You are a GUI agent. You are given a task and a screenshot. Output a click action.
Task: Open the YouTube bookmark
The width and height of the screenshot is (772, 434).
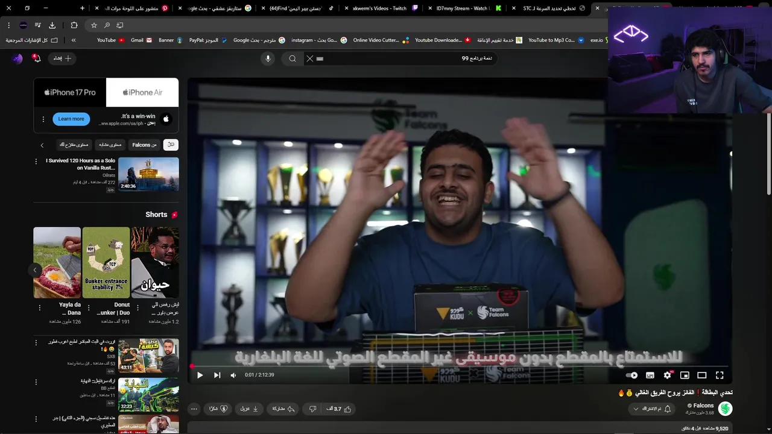pos(111,40)
